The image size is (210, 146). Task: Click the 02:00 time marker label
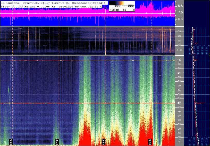click(x=57, y=141)
